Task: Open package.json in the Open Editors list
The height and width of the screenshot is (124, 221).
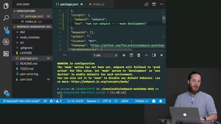Action: [32, 16]
